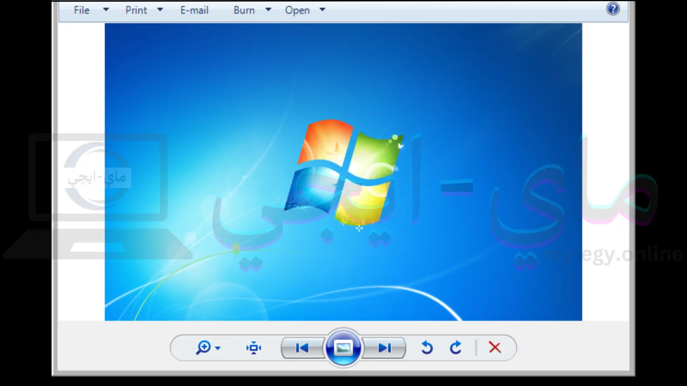
Task: Expand the Burn dropdown arrow
Action: (268, 10)
